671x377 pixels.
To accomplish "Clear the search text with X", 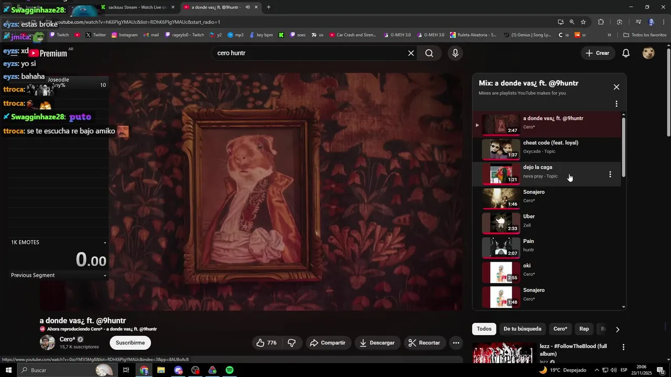I will coord(411,53).
